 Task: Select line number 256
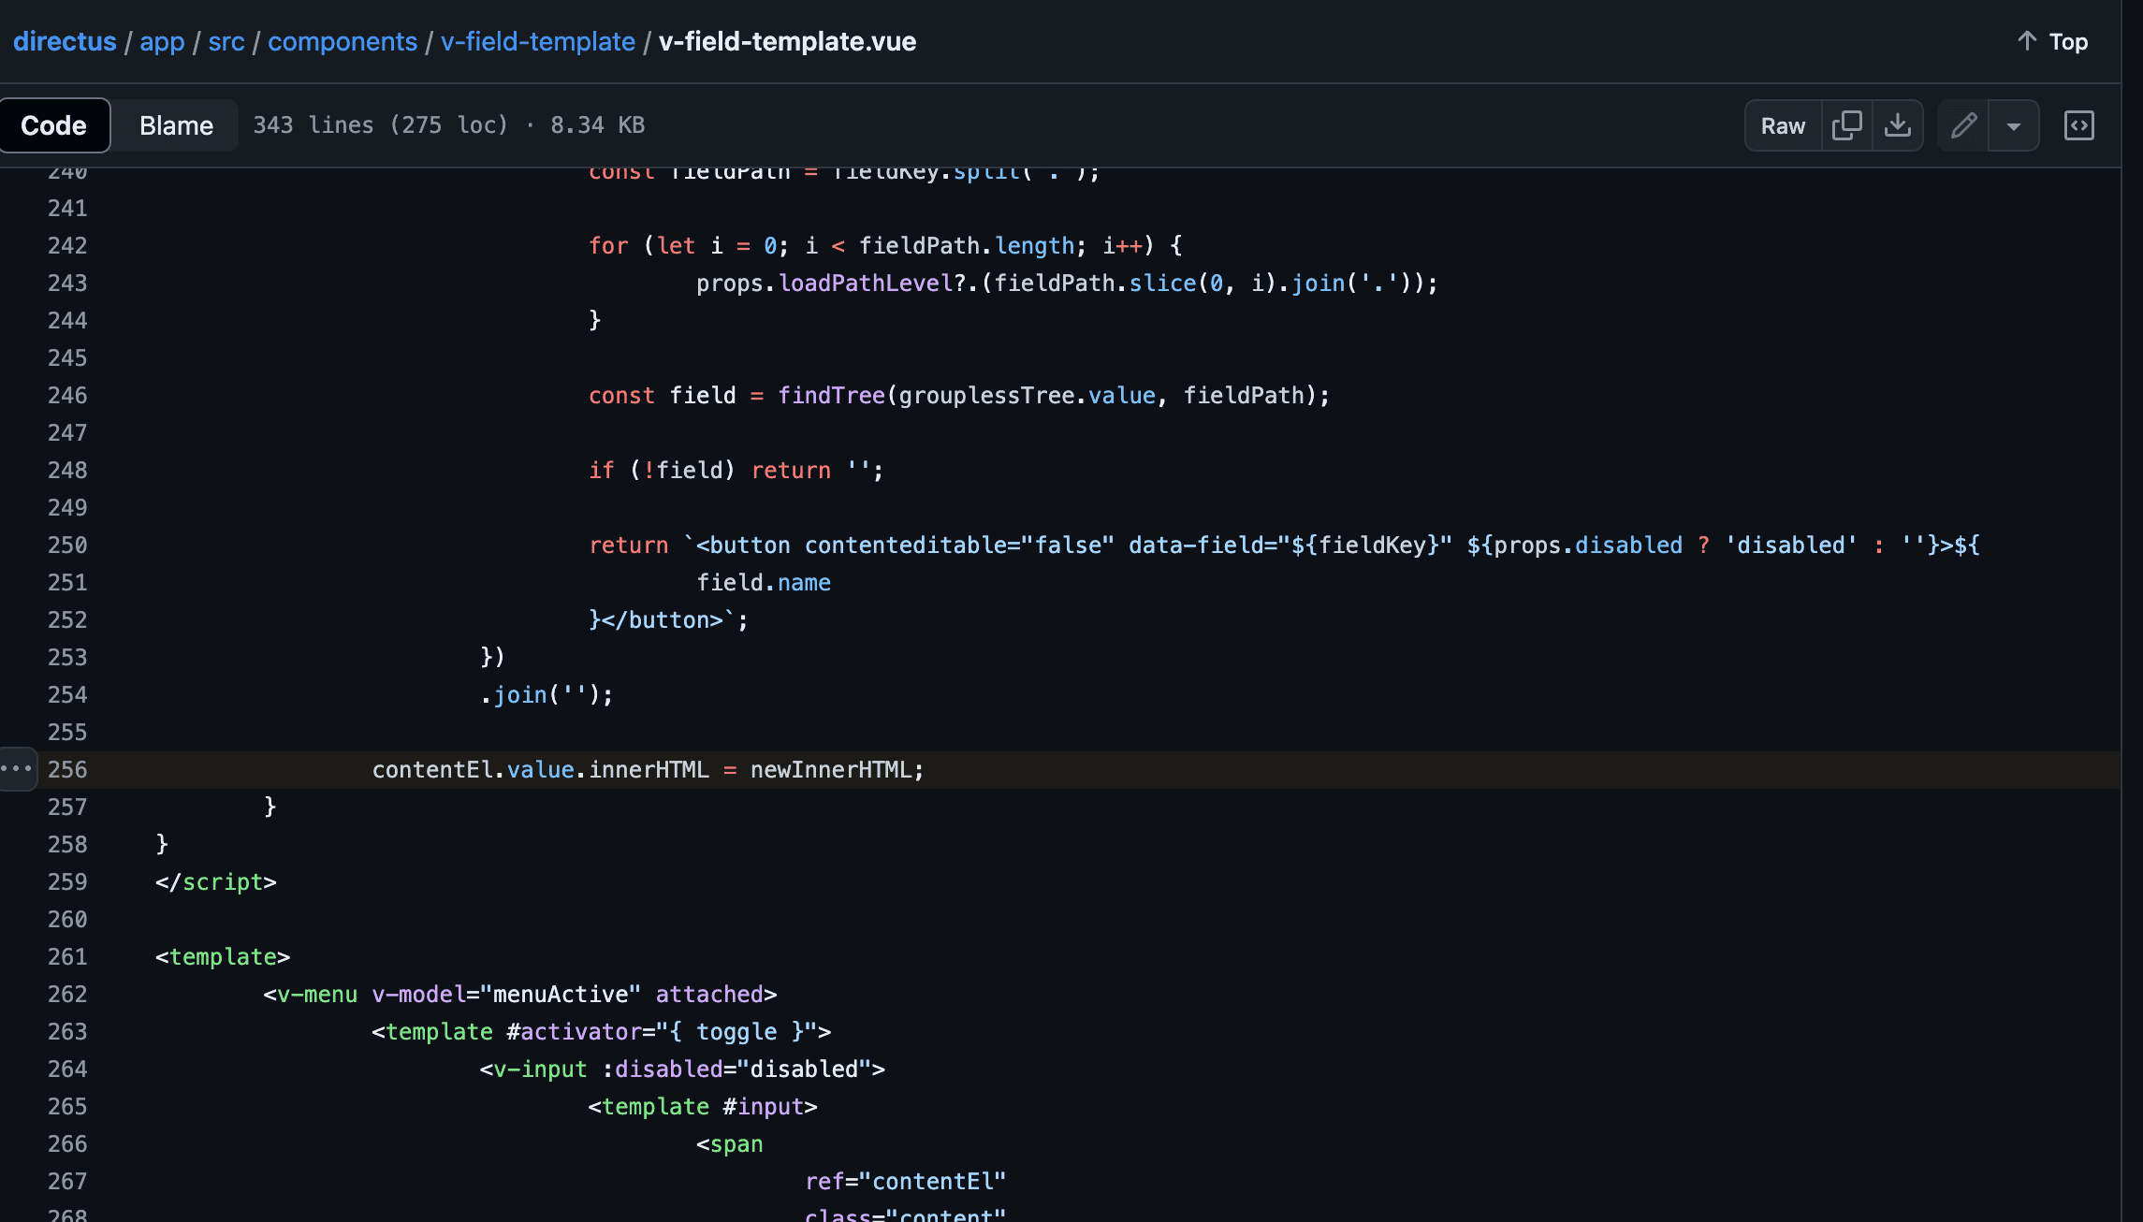[67, 769]
